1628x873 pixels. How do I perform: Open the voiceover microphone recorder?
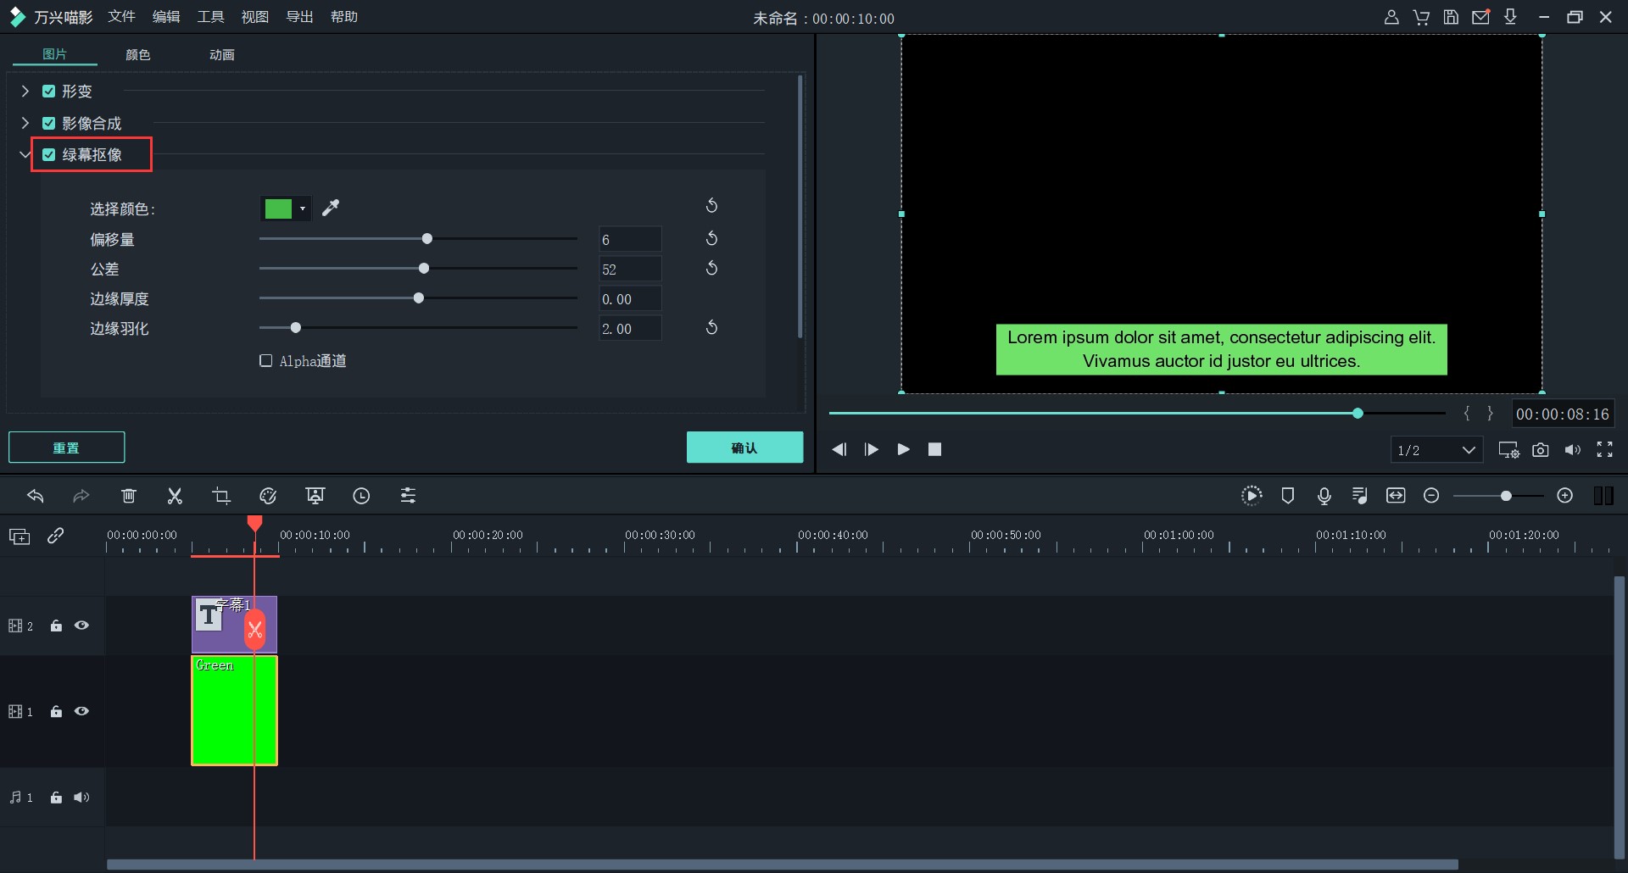pyautogui.click(x=1324, y=496)
